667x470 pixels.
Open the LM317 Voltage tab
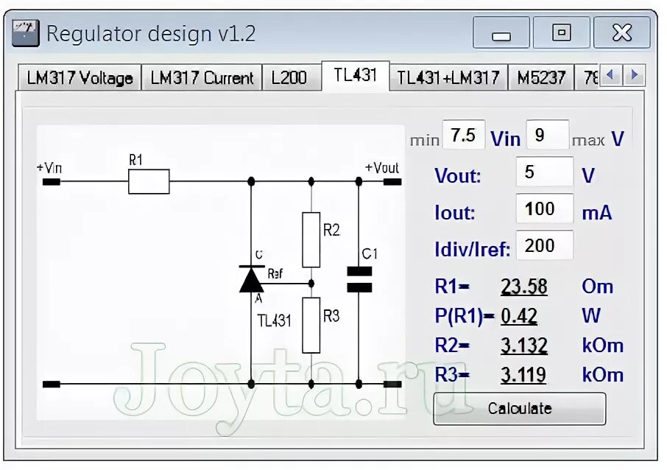click(80, 78)
